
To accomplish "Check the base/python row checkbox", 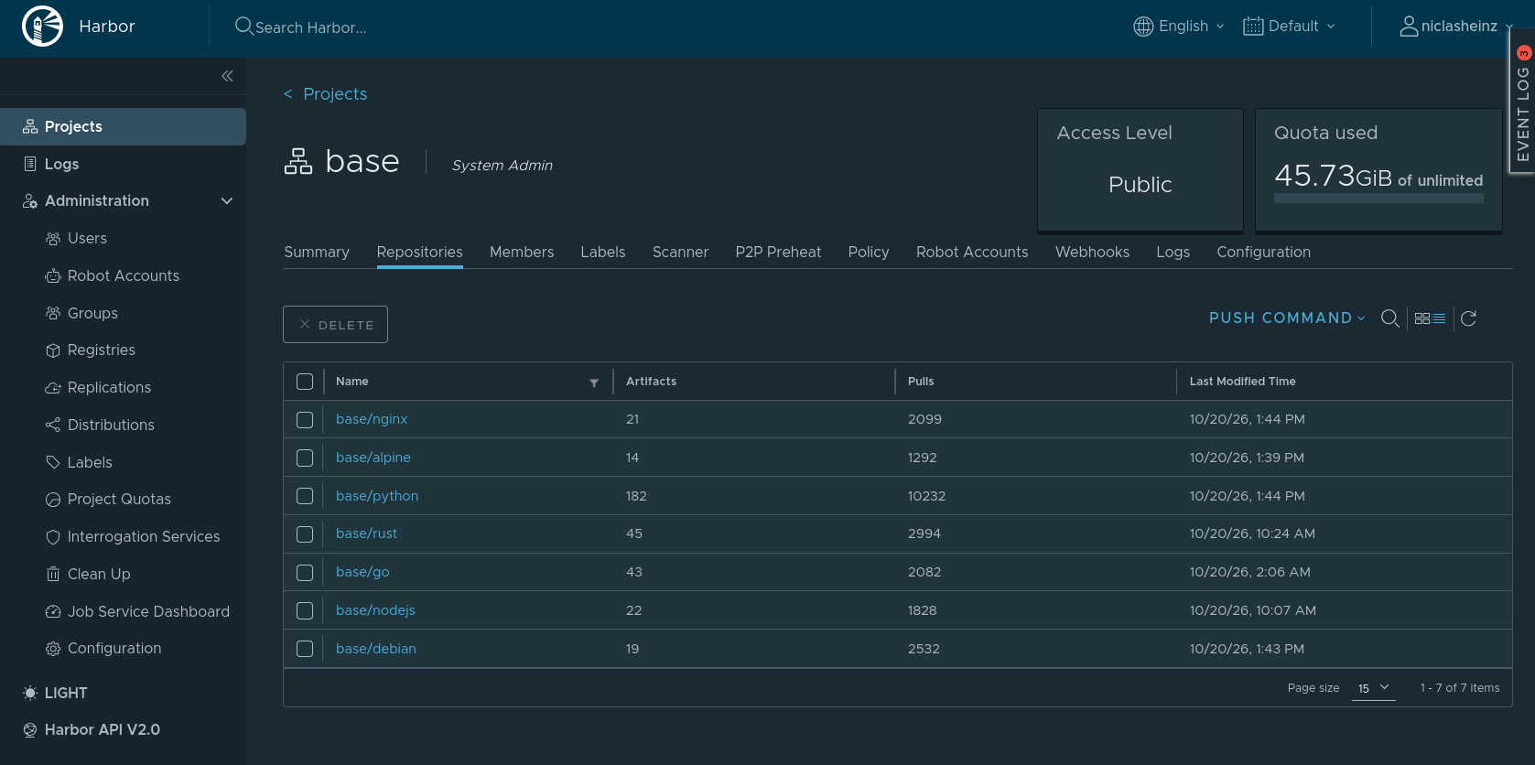I will tap(305, 496).
